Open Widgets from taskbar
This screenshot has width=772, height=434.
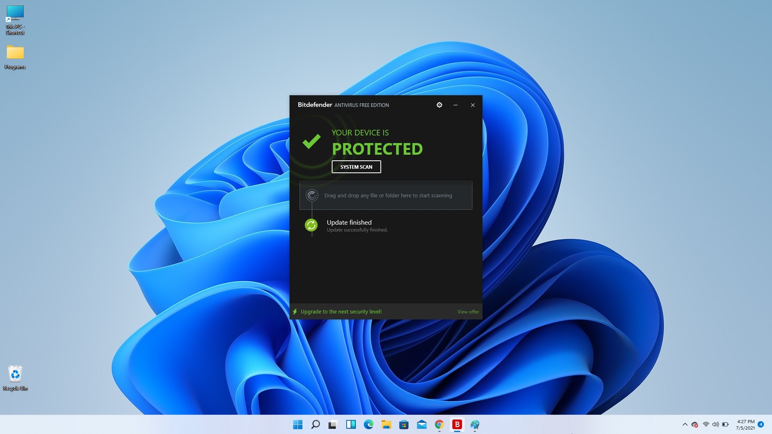pyautogui.click(x=351, y=424)
